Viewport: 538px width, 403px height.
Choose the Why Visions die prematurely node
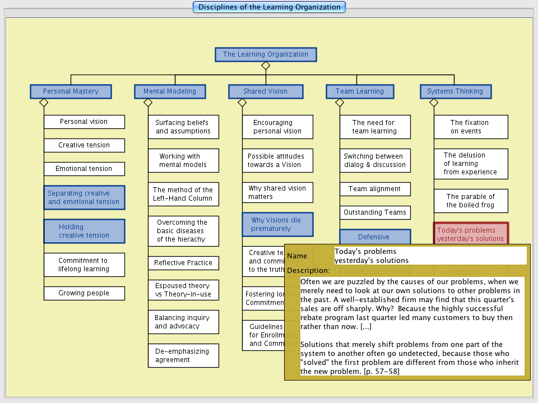[277, 224]
